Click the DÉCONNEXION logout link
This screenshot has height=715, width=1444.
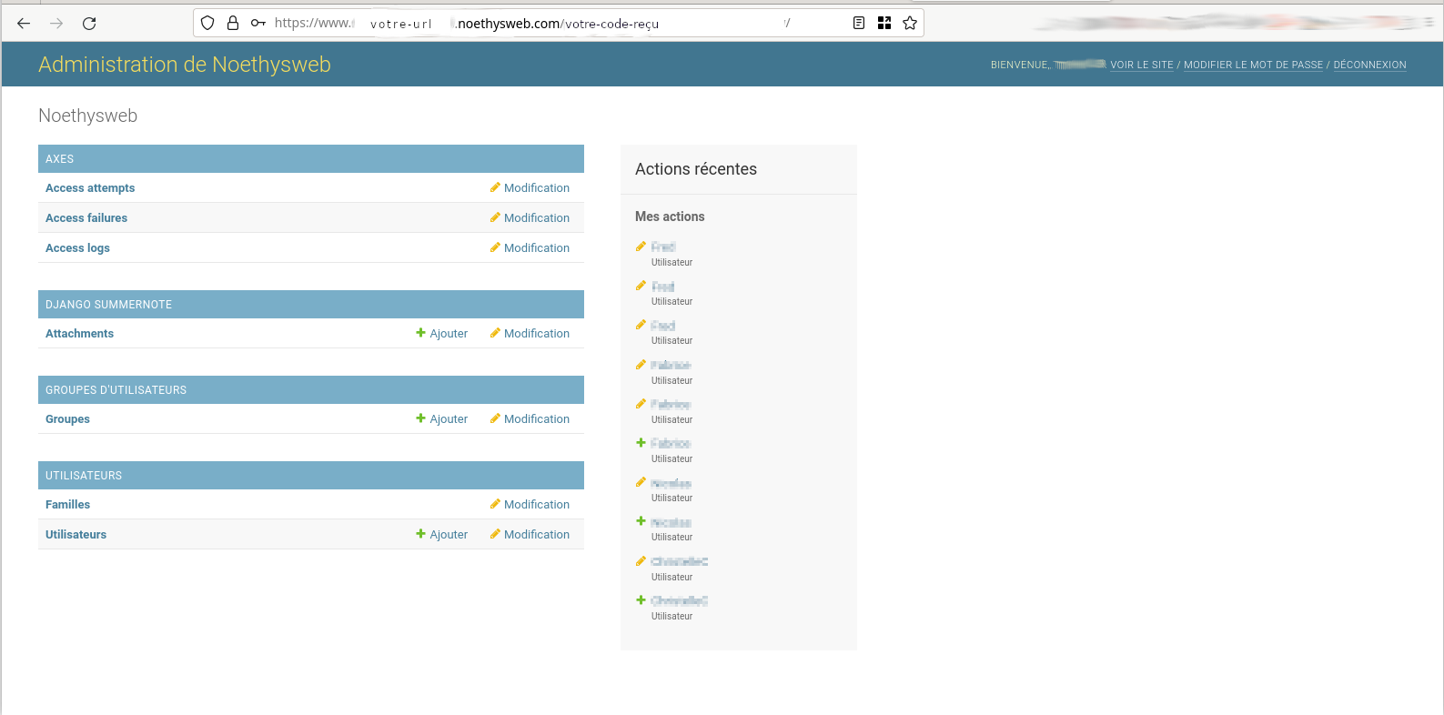(1369, 65)
